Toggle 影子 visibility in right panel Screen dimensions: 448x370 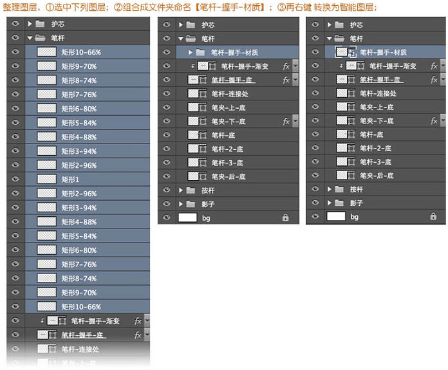tap(315, 203)
